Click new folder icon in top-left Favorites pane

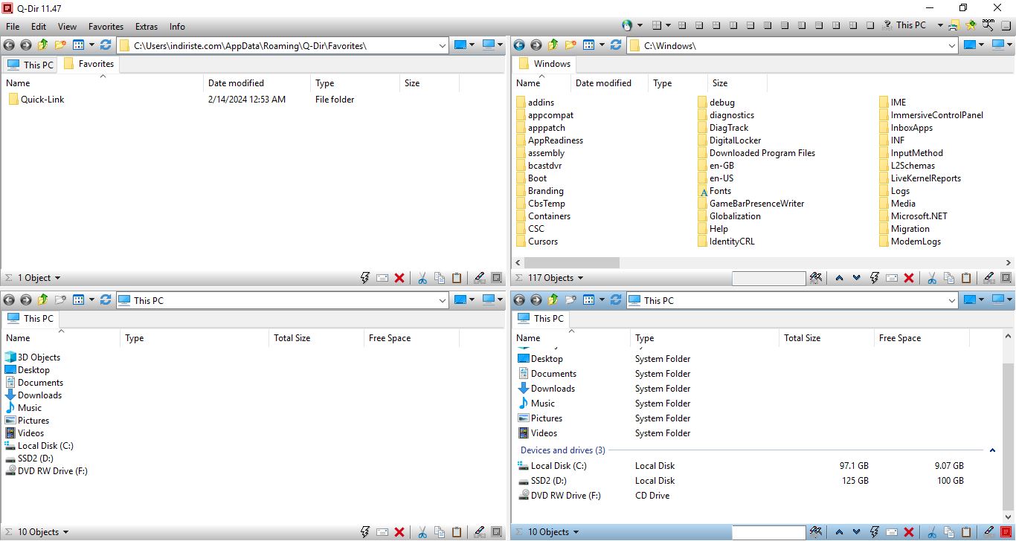click(x=60, y=45)
